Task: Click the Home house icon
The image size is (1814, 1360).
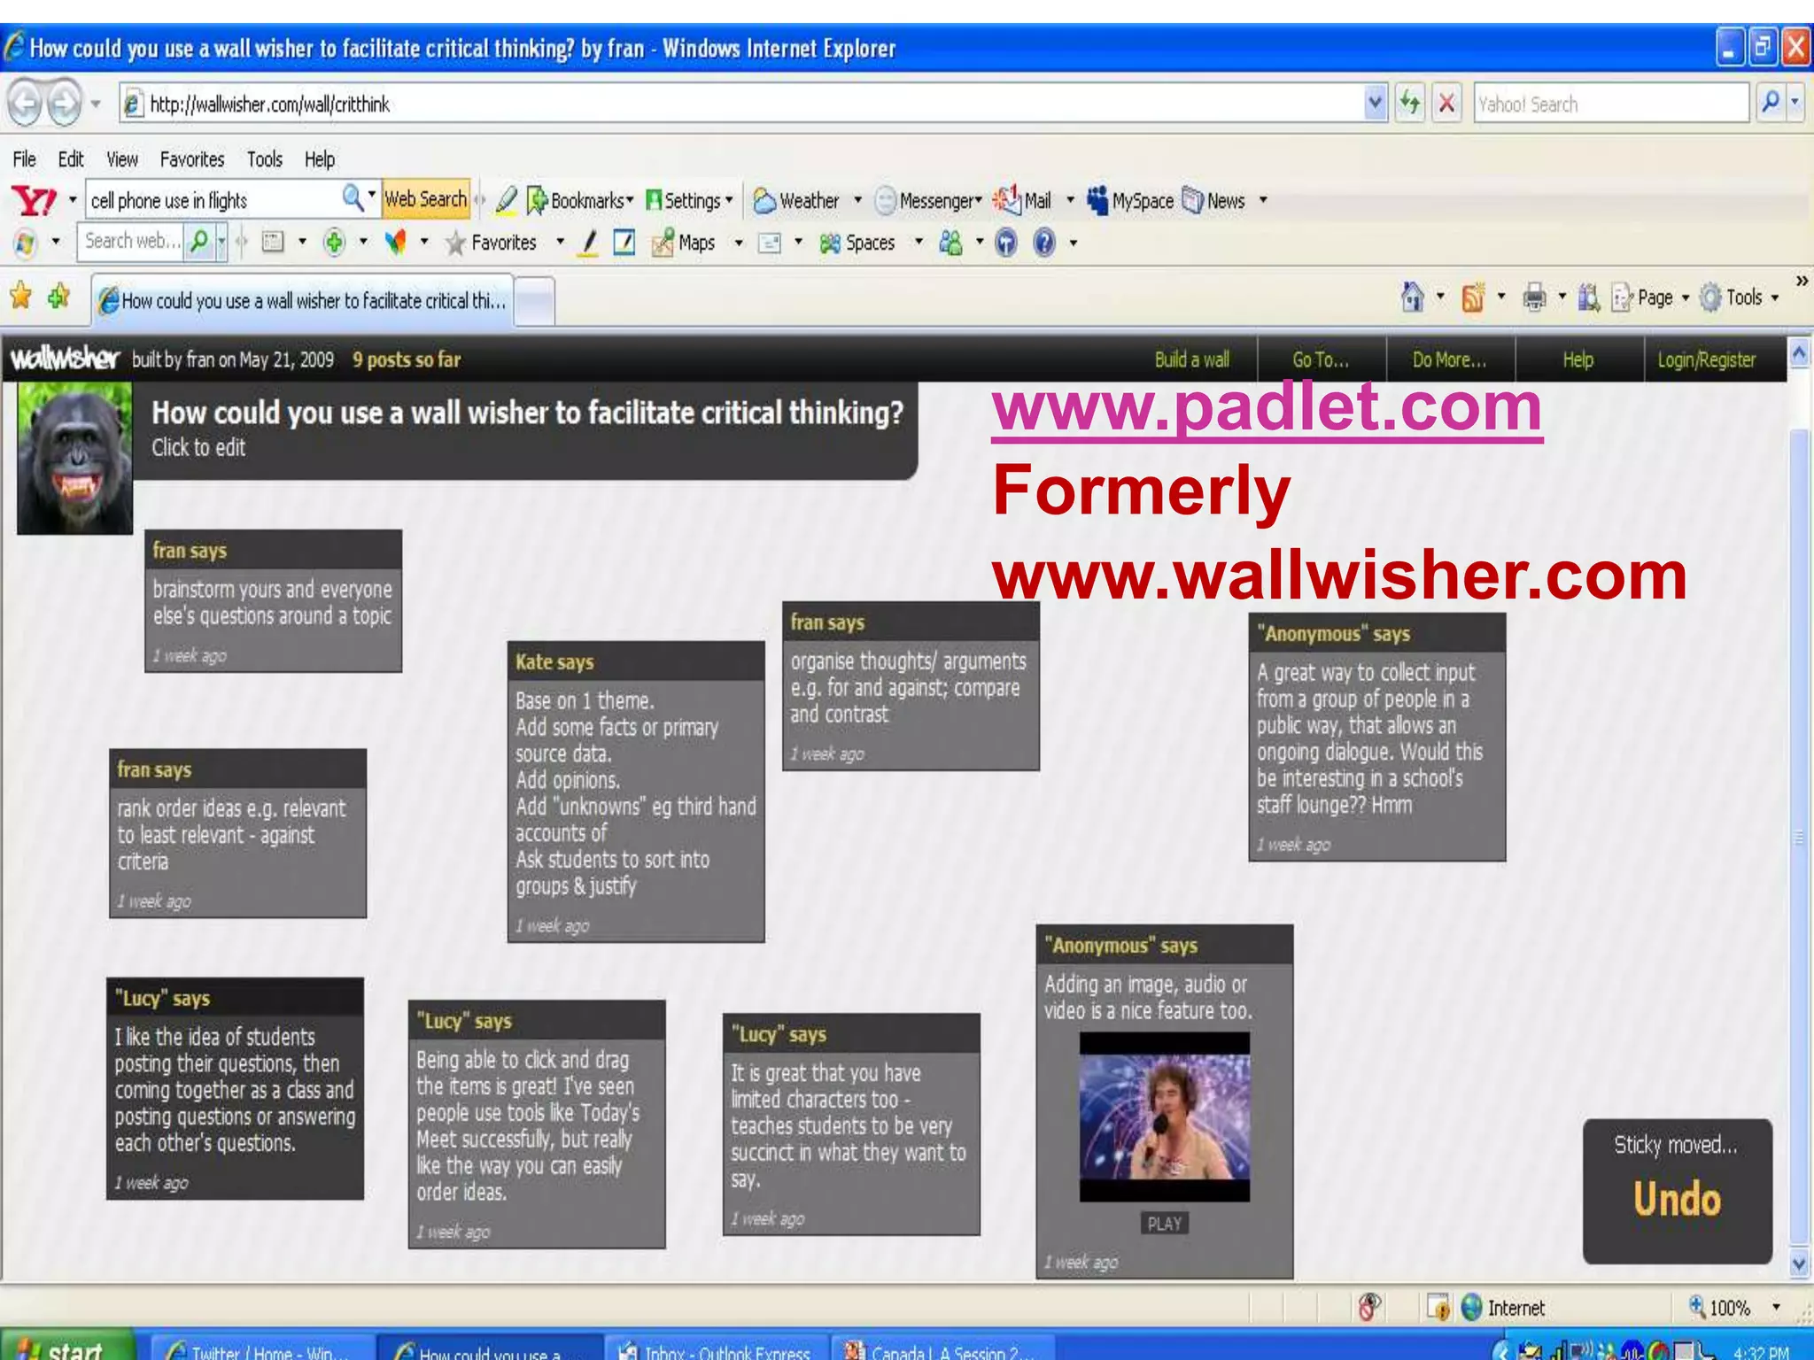Action: [1413, 297]
